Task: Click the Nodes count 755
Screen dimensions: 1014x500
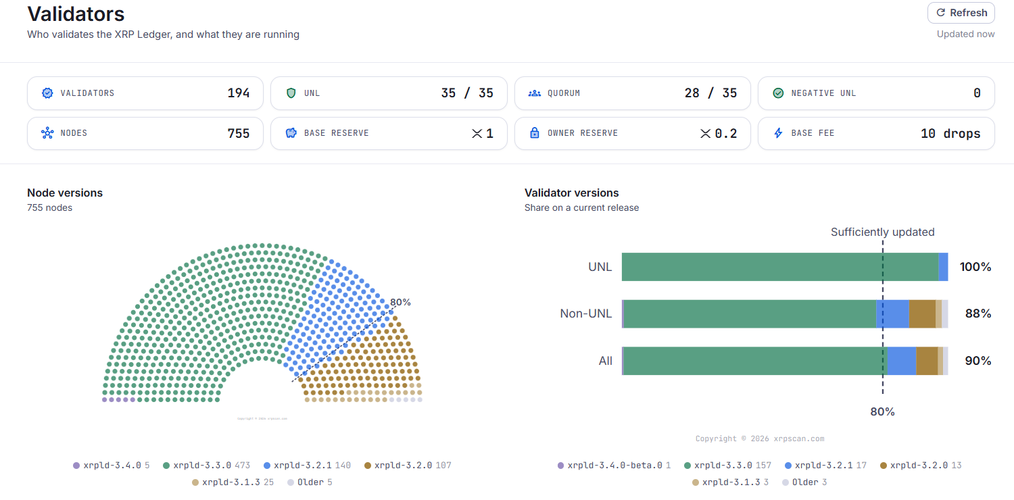Action: [x=239, y=133]
